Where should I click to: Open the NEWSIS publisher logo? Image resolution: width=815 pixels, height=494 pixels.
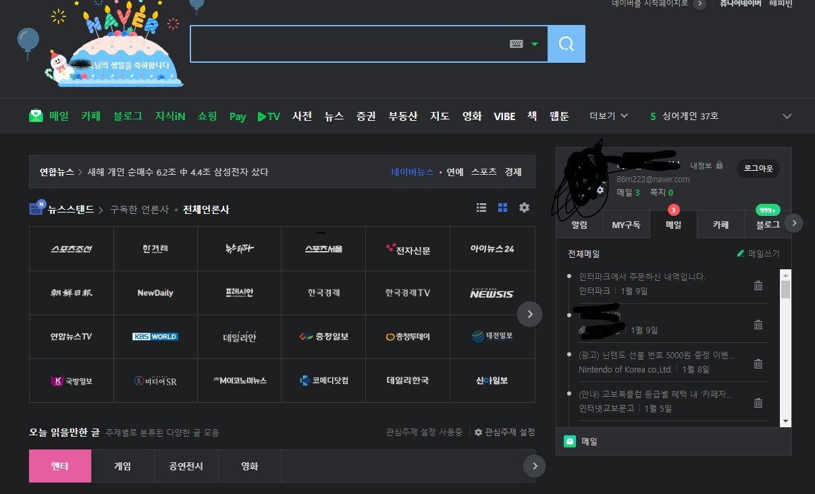(492, 293)
